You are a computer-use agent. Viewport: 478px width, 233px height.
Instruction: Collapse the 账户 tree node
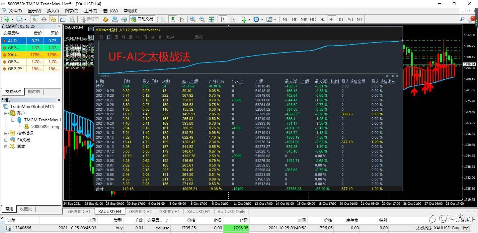[x=6, y=113]
